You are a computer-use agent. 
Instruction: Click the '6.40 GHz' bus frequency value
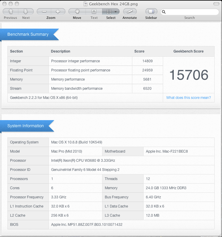[x=153, y=197]
